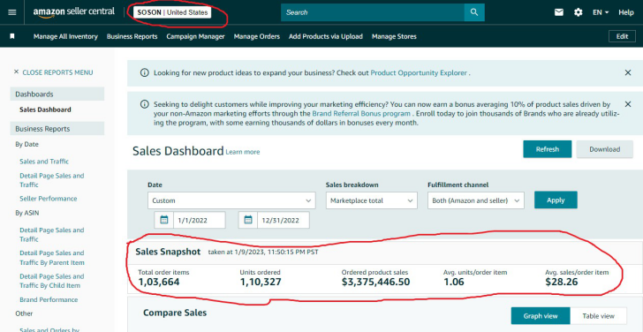The width and height of the screenshot is (643, 332).
Task: Close the reports menu
Action: point(53,72)
